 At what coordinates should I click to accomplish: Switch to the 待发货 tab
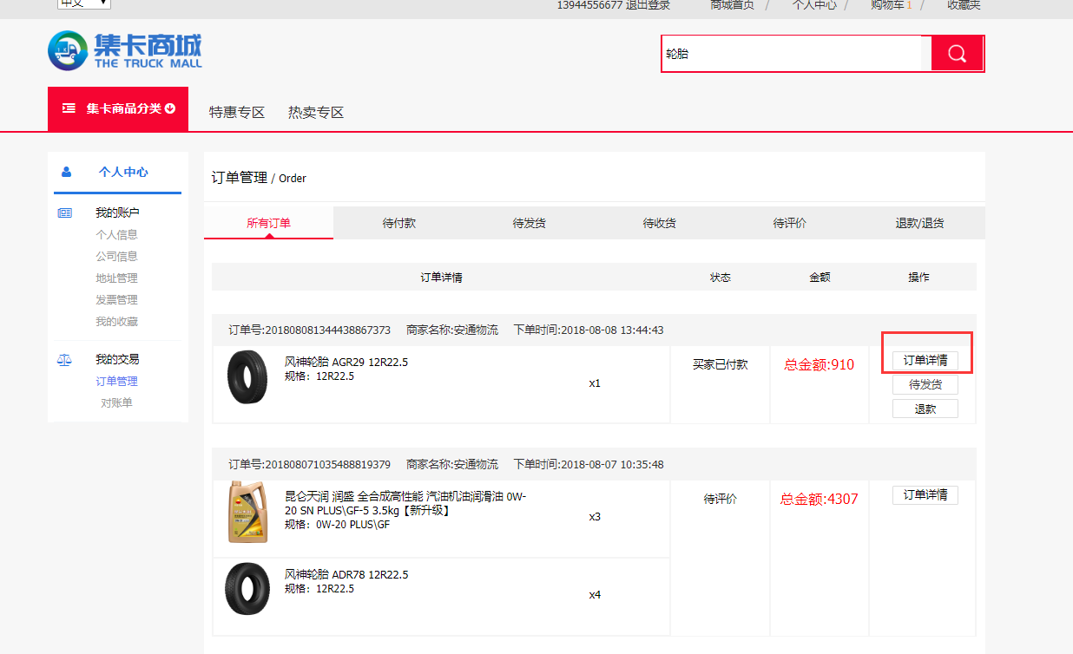coord(529,223)
